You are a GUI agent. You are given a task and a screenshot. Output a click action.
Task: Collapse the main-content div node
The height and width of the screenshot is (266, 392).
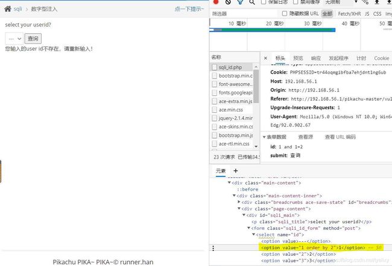pos(229,183)
